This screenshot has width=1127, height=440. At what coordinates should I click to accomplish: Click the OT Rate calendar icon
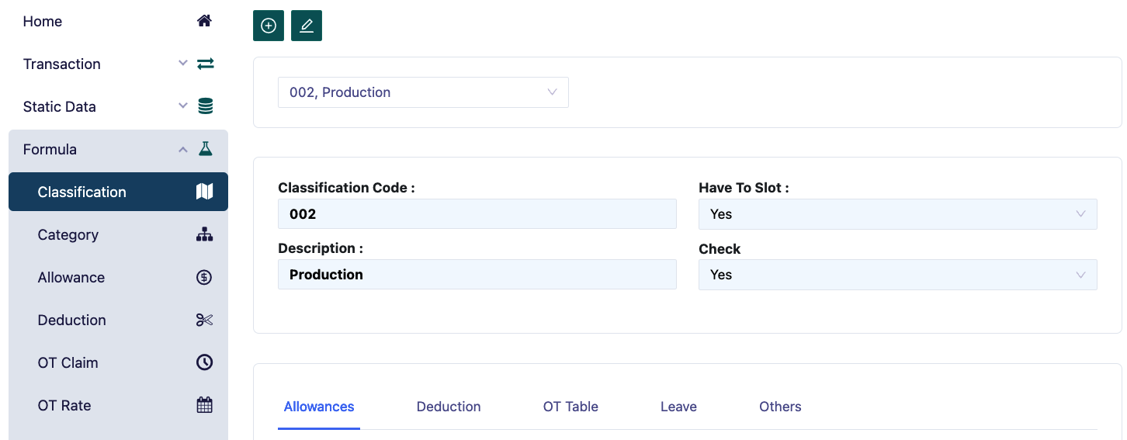(204, 405)
